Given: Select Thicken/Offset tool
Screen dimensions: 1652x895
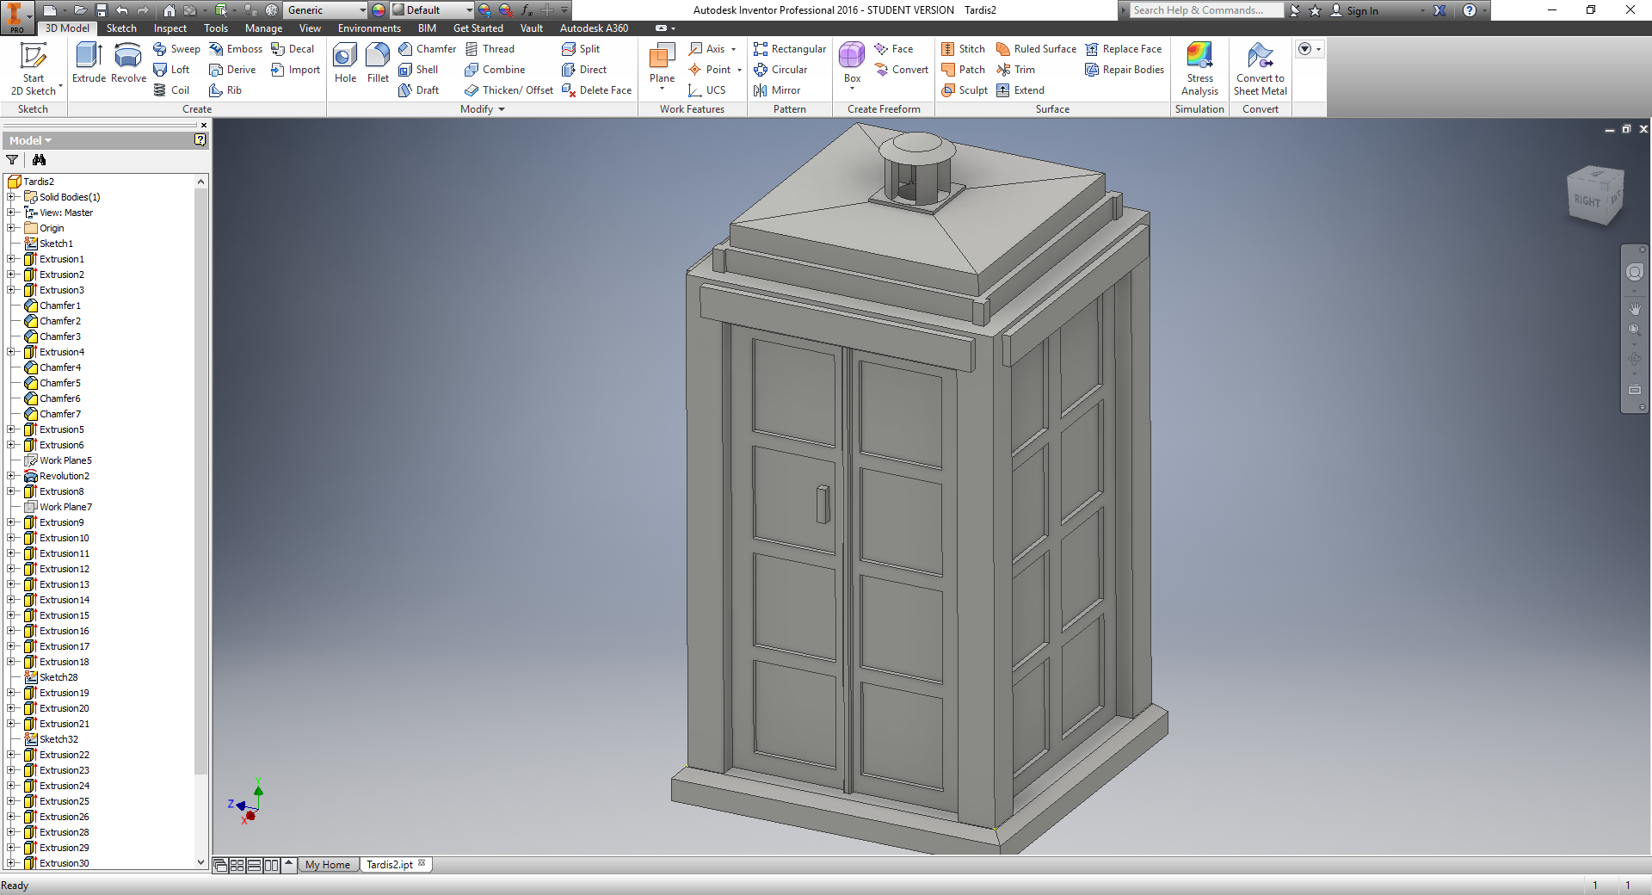Looking at the screenshot, I should tap(509, 90).
